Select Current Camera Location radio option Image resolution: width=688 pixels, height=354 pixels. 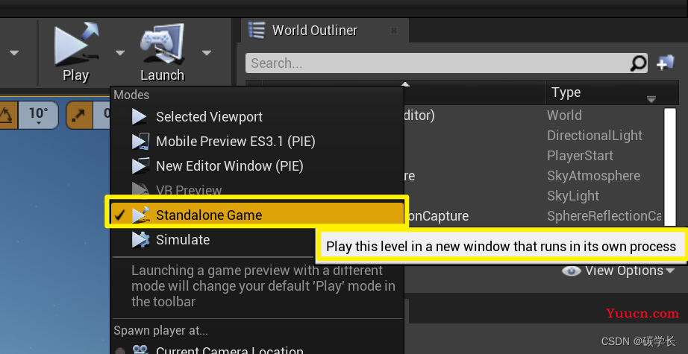(119, 350)
